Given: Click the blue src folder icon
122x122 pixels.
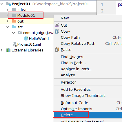Looking at the screenshot, I should pos(14,27).
